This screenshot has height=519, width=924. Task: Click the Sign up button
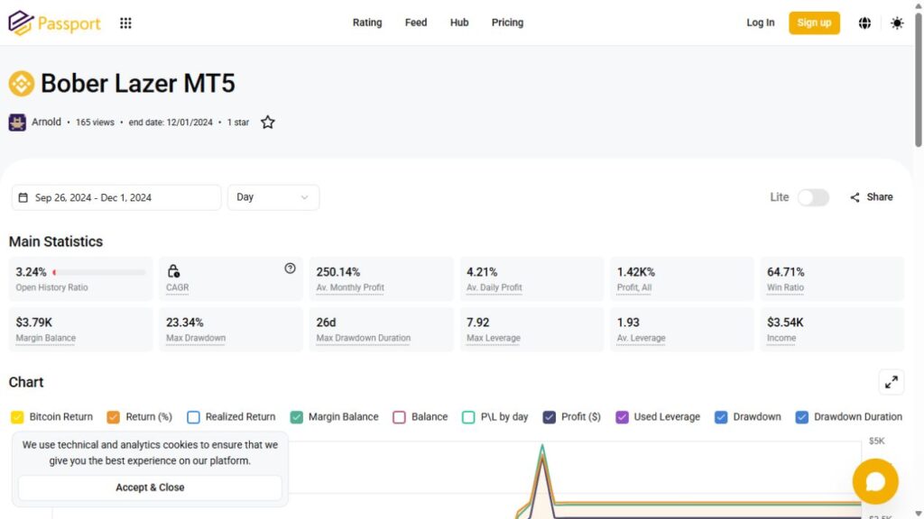click(814, 23)
